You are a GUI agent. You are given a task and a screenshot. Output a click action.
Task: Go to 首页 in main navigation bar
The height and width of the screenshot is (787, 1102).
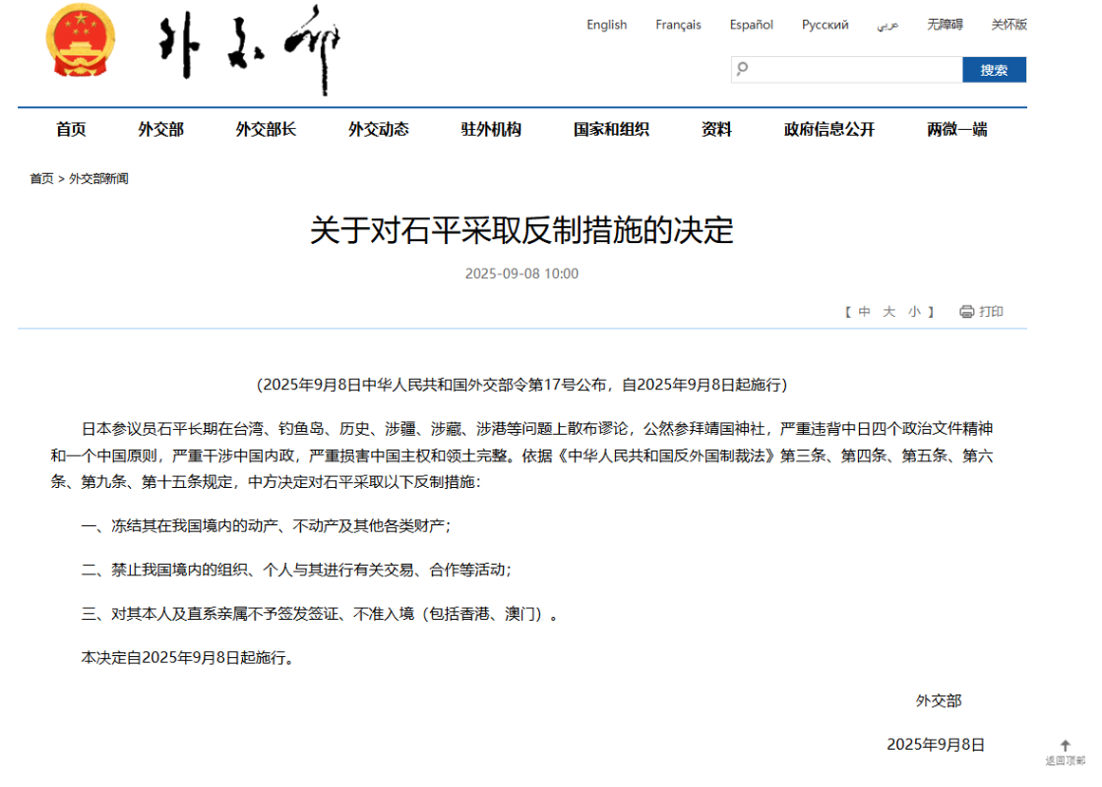(71, 129)
